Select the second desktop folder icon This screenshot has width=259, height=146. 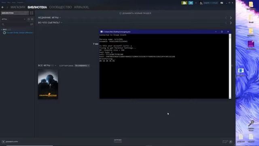point(251,19)
